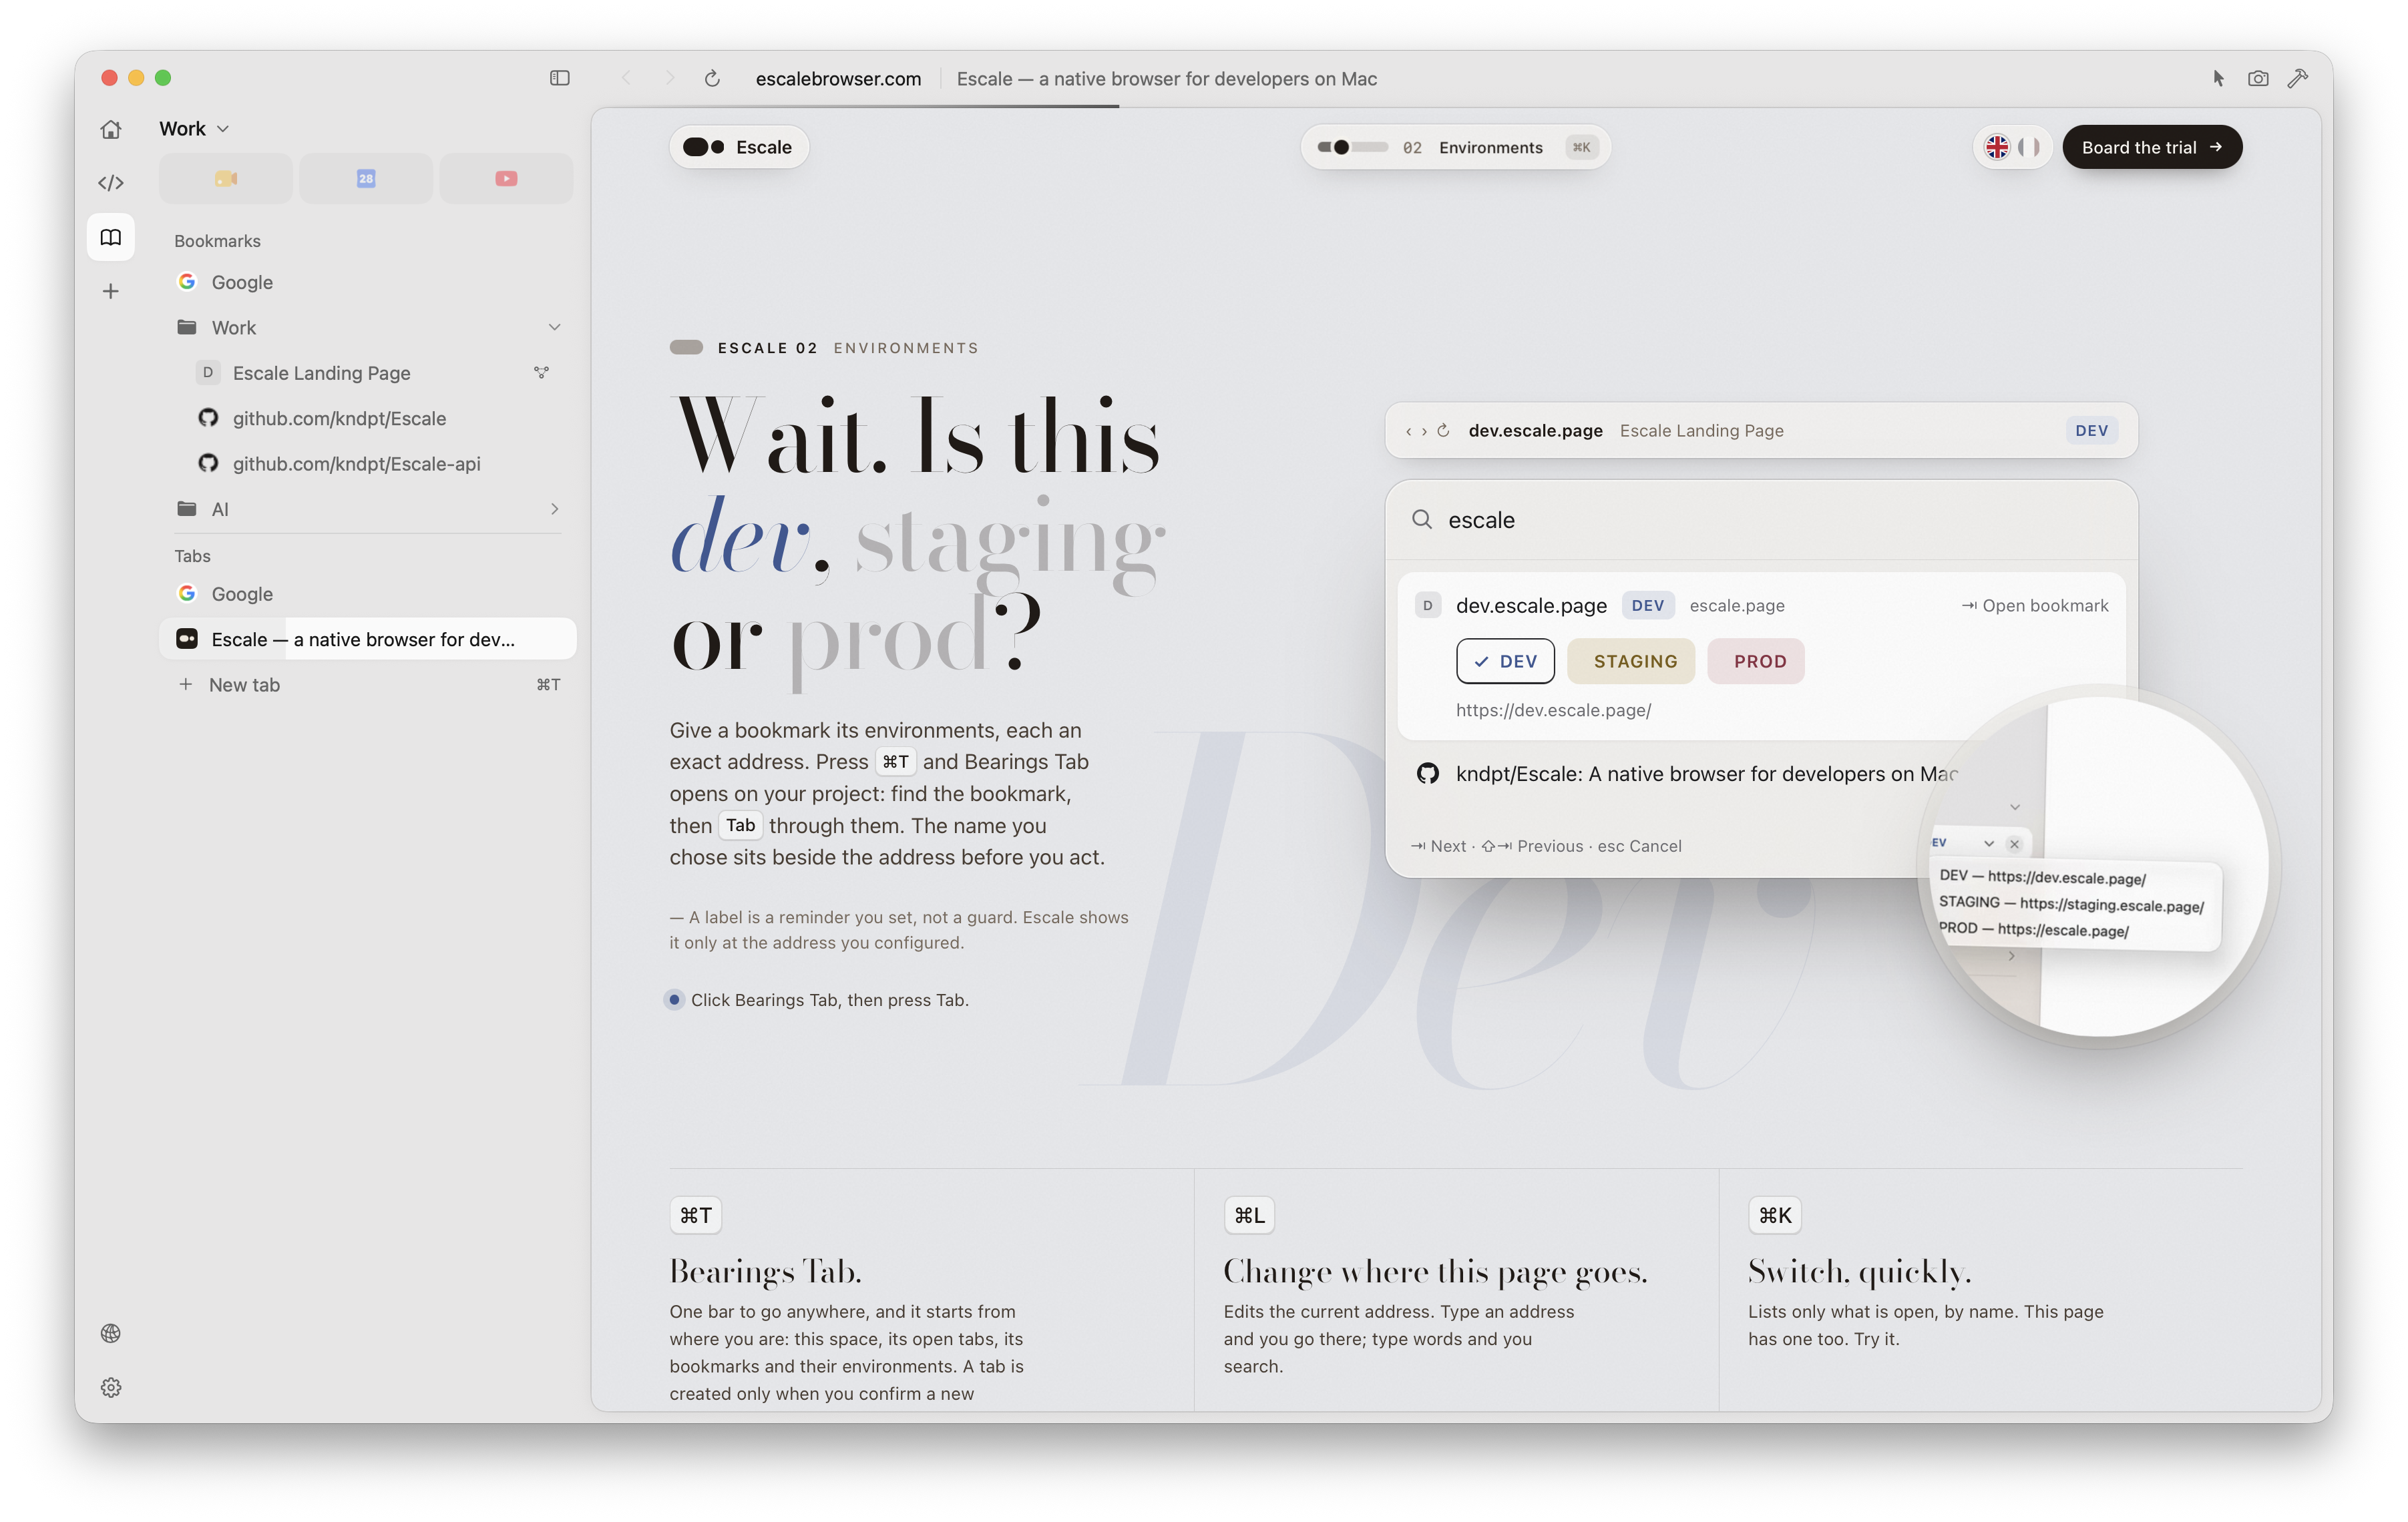The height and width of the screenshot is (1522, 2408).
Task: Choose the STAGING environment chip
Action: (1631, 662)
